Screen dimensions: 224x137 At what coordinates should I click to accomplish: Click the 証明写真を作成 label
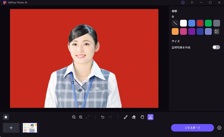[181, 47]
